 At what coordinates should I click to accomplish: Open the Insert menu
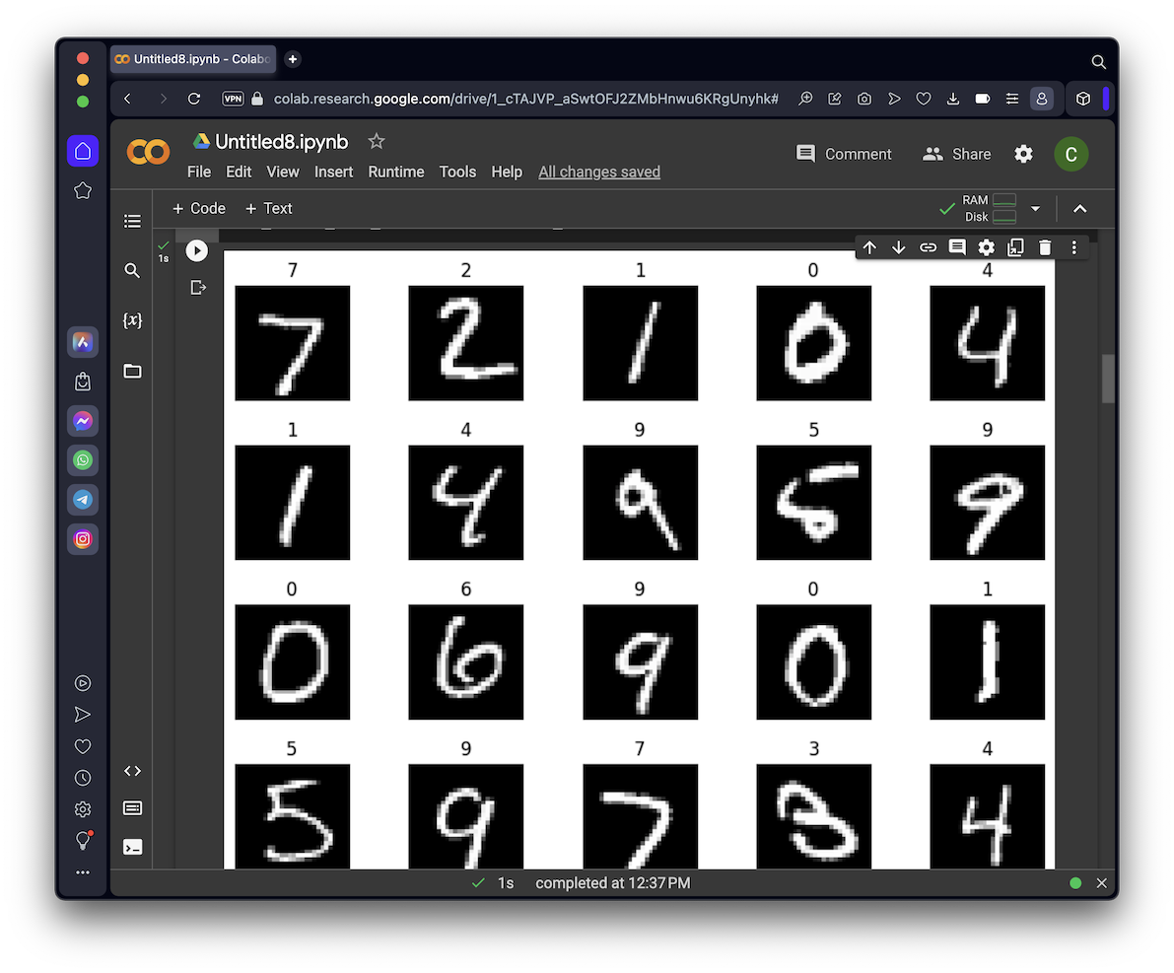pyautogui.click(x=334, y=173)
